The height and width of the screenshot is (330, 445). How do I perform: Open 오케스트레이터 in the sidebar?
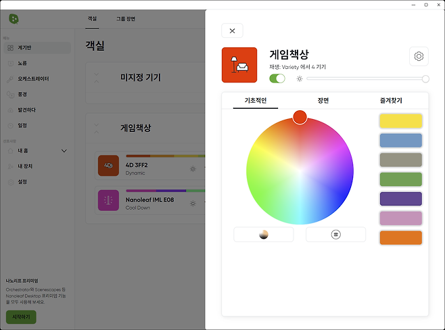click(32, 78)
